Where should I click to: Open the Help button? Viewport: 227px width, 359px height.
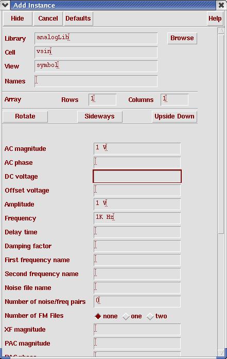click(215, 19)
